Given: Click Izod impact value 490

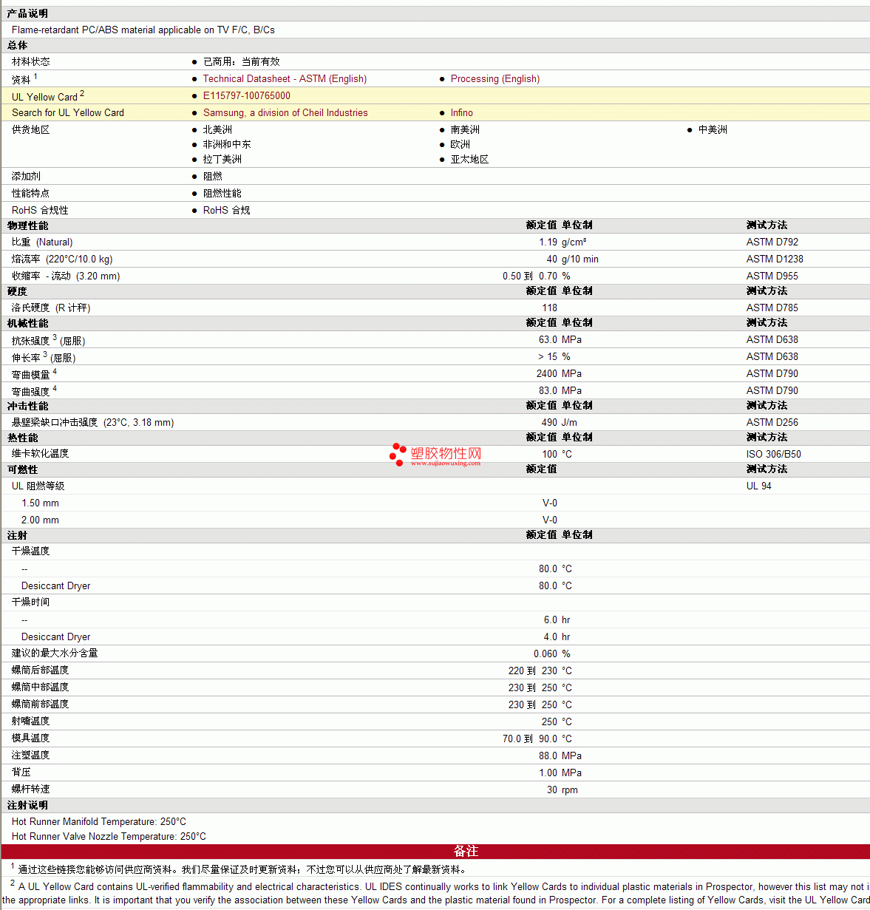Looking at the screenshot, I should click(x=550, y=422).
